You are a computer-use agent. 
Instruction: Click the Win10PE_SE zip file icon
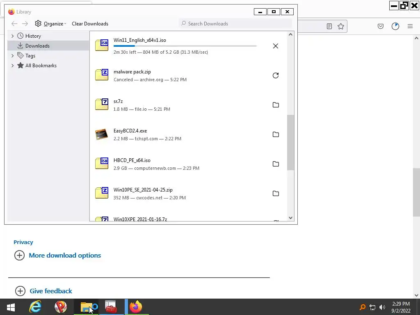point(102,193)
